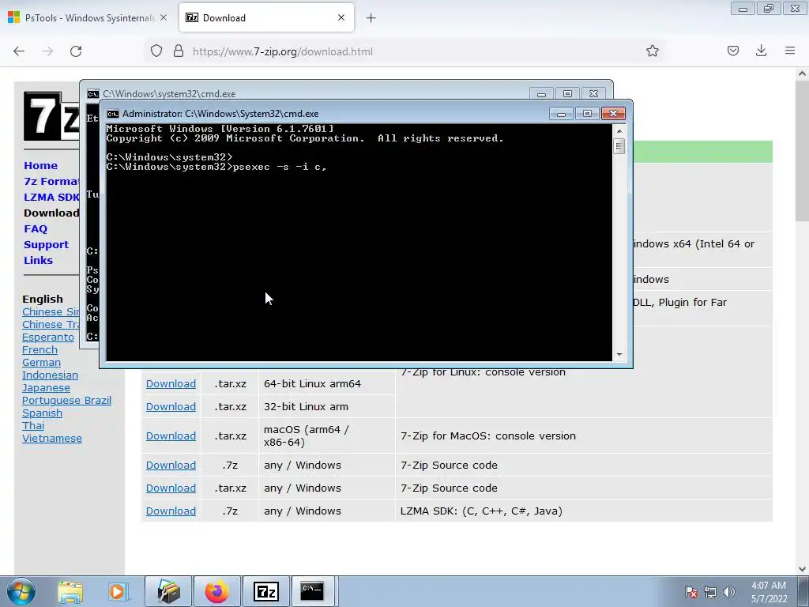Image resolution: width=809 pixels, height=607 pixels.
Task: Switch to cmd.exe in the taskbar
Action: click(313, 591)
